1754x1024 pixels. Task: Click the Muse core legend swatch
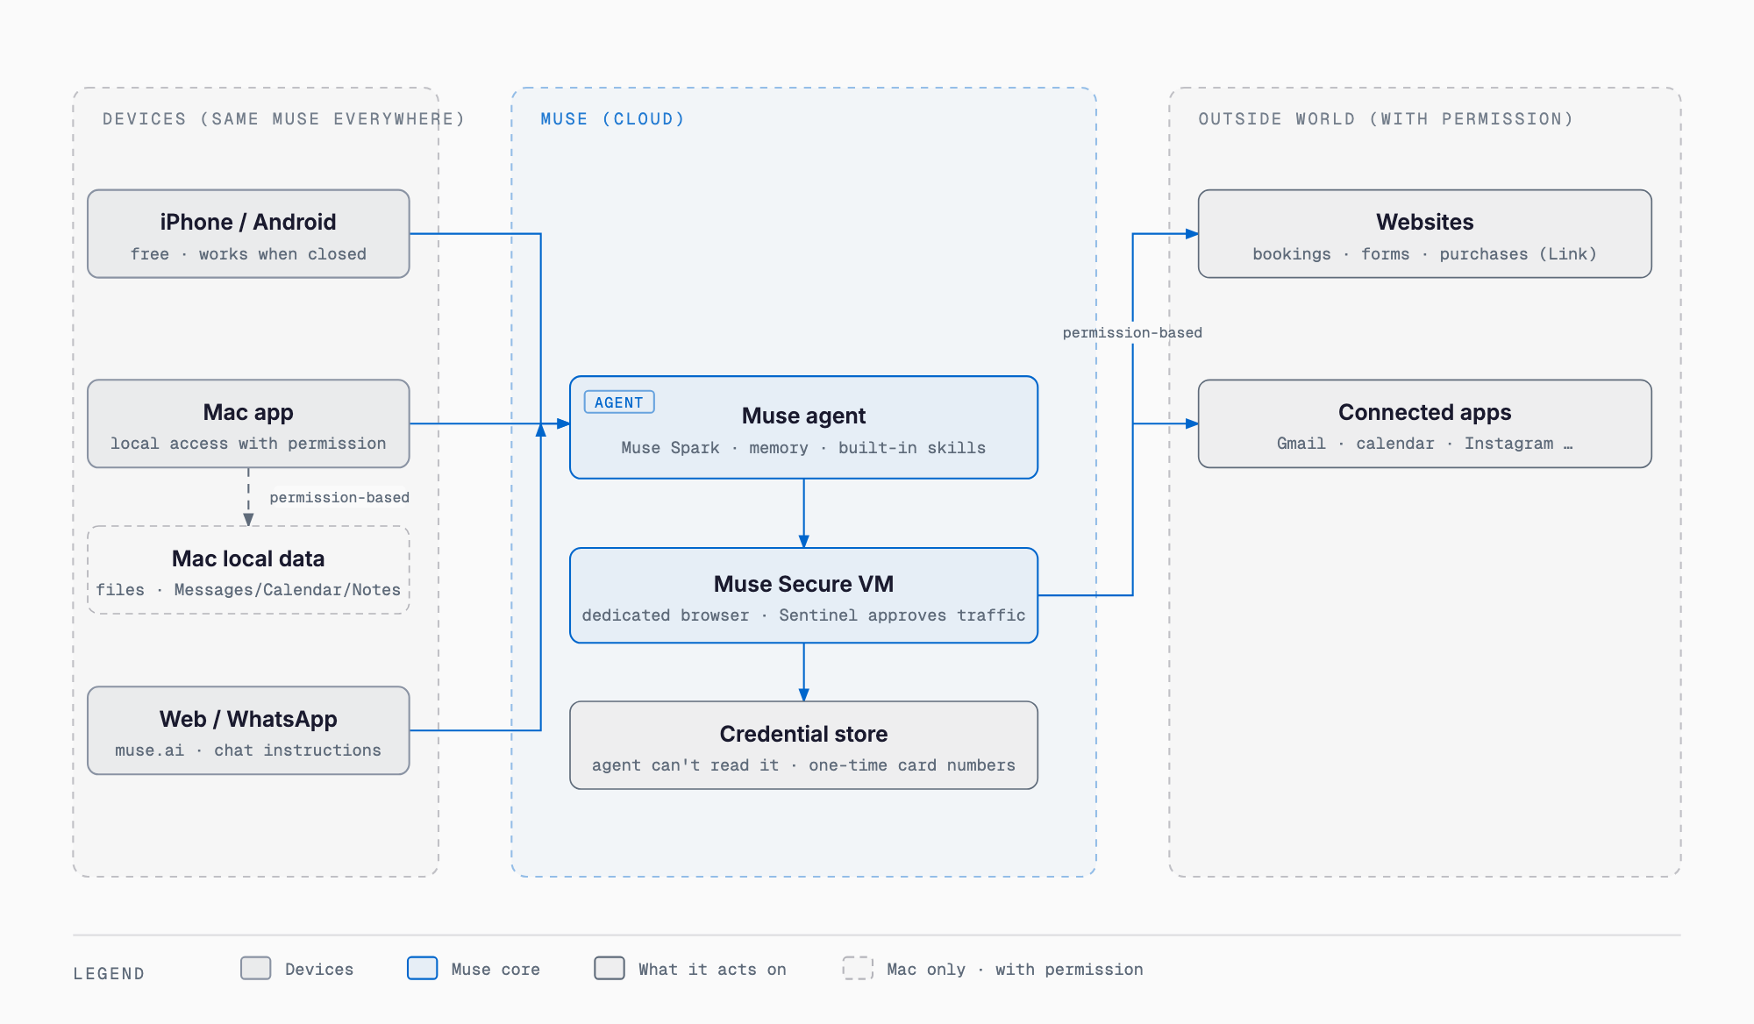pyautogui.click(x=423, y=968)
